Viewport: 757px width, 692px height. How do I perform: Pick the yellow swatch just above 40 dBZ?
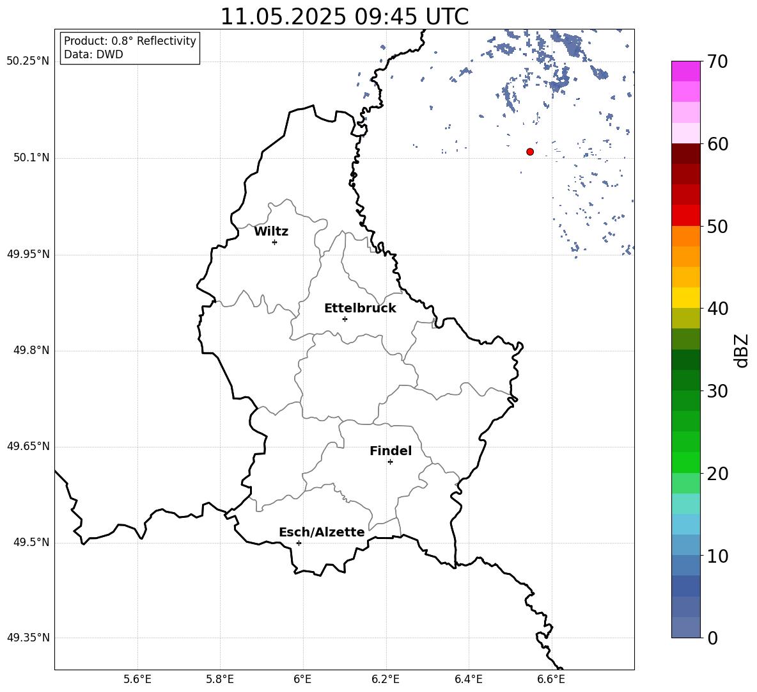(x=686, y=298)
